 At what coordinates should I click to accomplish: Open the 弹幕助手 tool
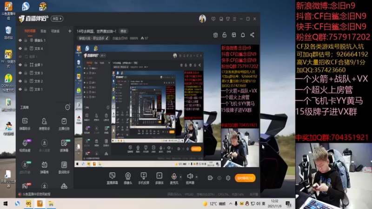(25, 124)
